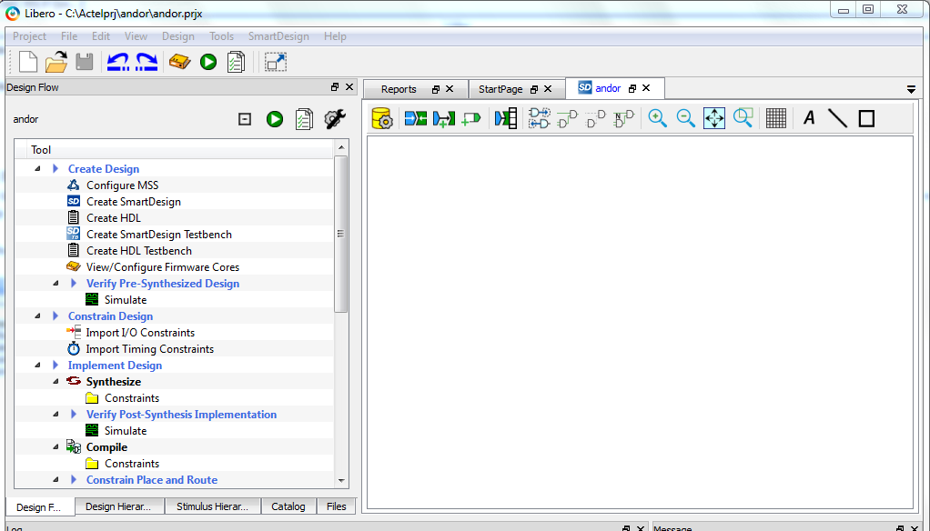The image size is (930, 531).
Task: Click the Design Flow vertical scrollbar
Action: pyautogui.click(x=341, y=235)
